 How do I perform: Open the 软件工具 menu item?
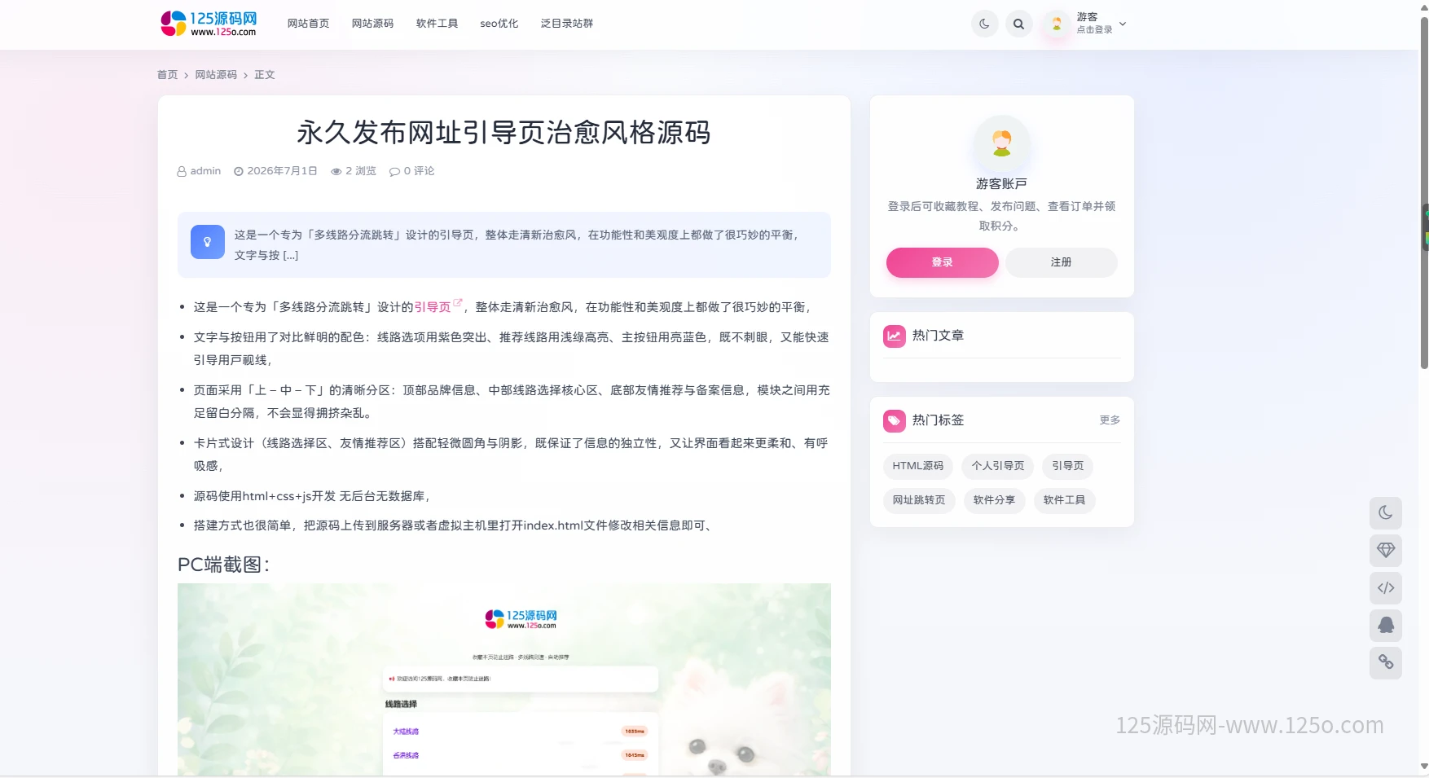tap(437, 24)
